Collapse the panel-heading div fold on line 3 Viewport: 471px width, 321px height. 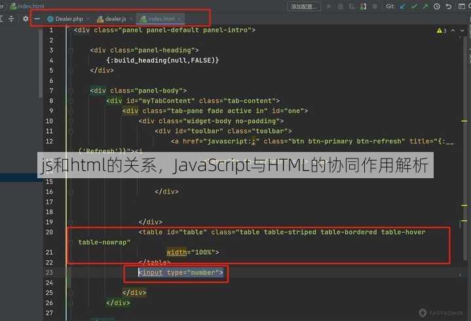[71, 50]
